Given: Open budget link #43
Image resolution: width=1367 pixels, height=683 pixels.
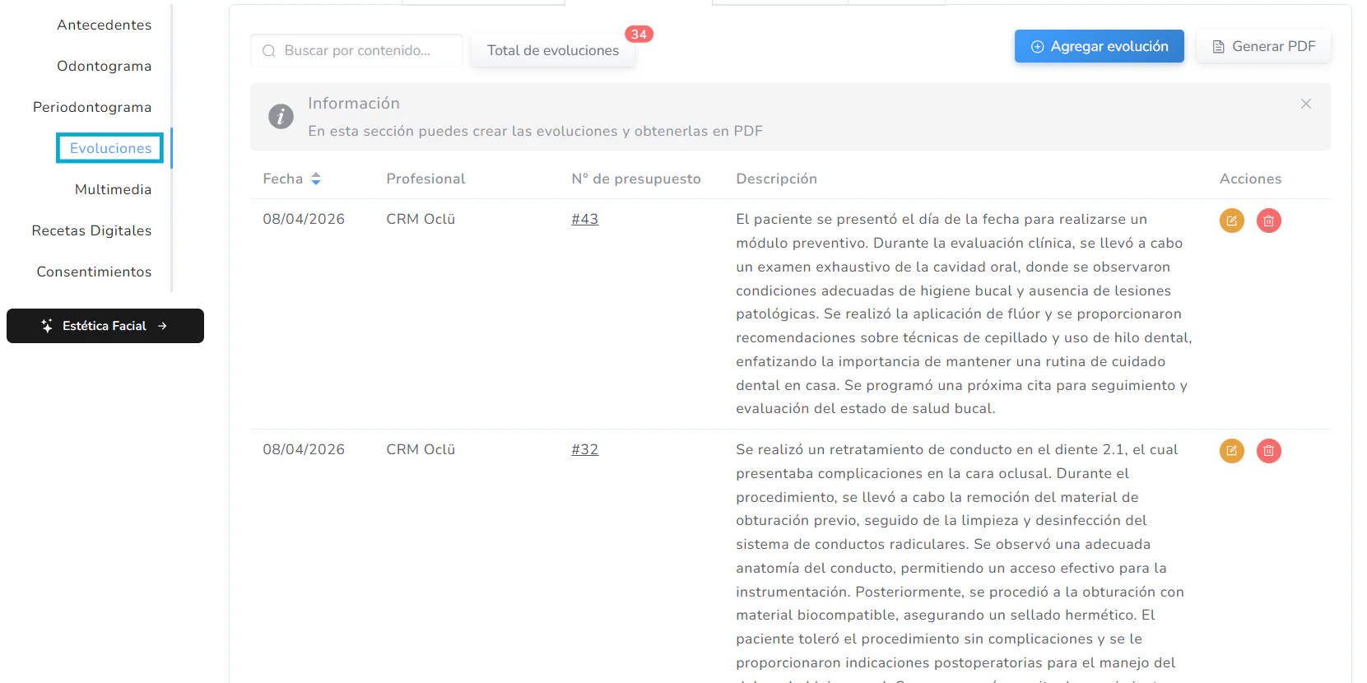Looking at the screenshot, I should coord(585,219).
